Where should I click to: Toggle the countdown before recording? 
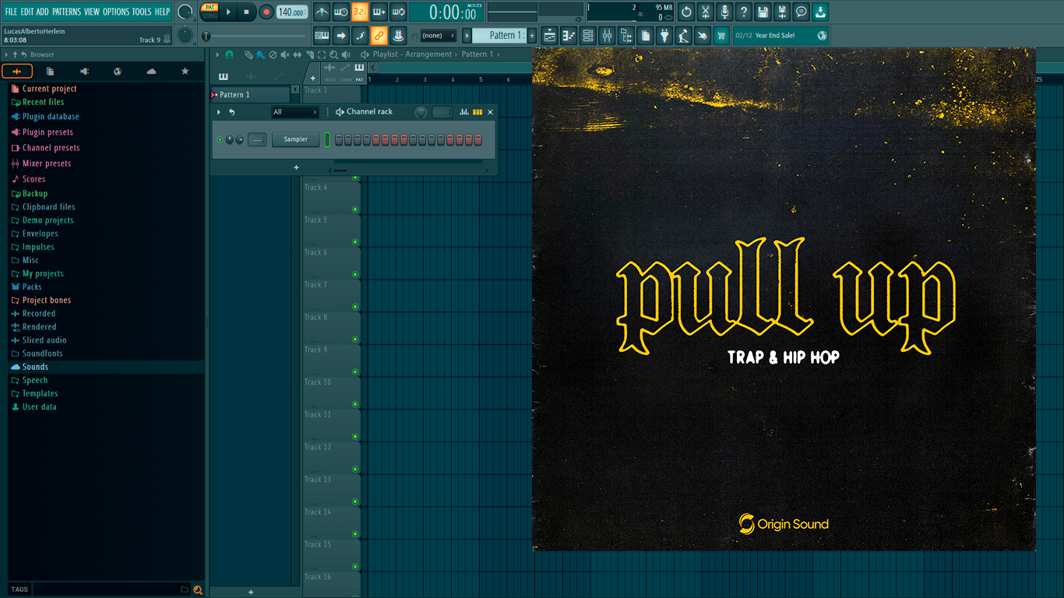point(360,12)
